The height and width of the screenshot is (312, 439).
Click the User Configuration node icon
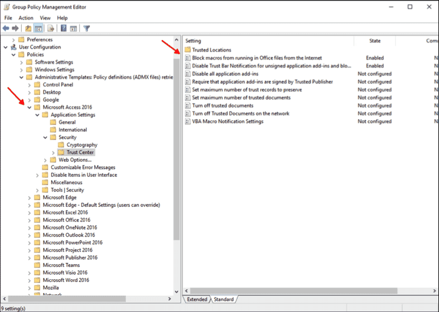click(13, 47)
